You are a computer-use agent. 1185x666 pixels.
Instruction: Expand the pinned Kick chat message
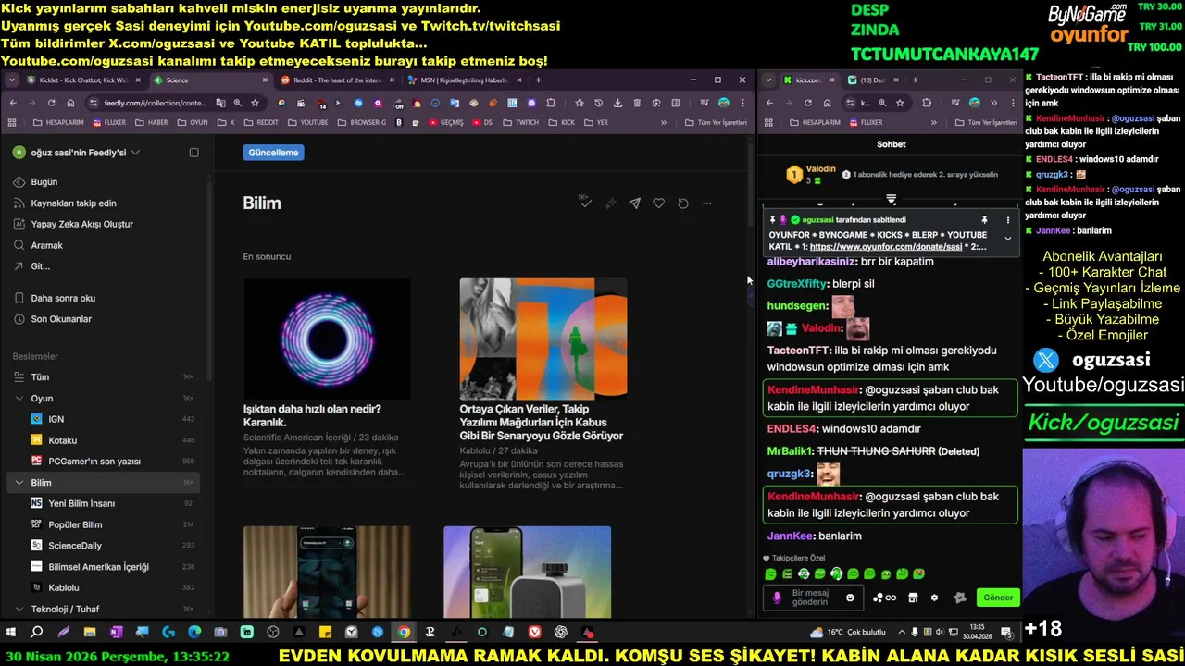tap(1008, 239)
